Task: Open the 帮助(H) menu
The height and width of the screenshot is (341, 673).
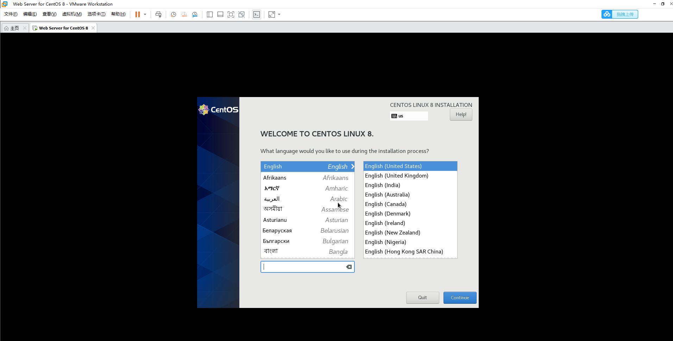Action: pos(118,14)
